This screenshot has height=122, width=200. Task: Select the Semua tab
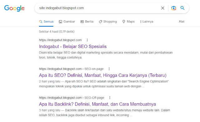(x=46, y=22)
